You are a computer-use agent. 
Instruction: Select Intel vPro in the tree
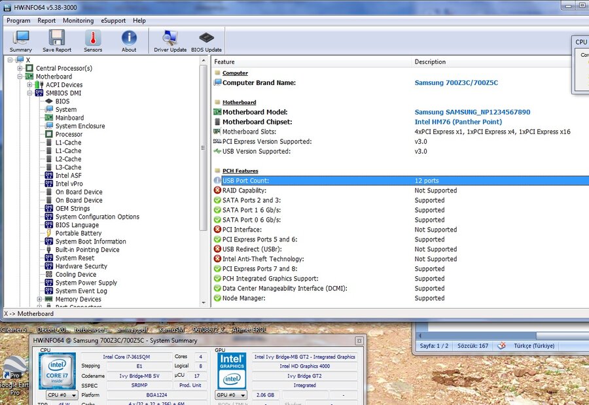pos(69,184)
